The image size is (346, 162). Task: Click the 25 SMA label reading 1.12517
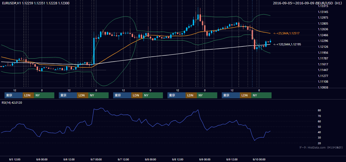286,33
